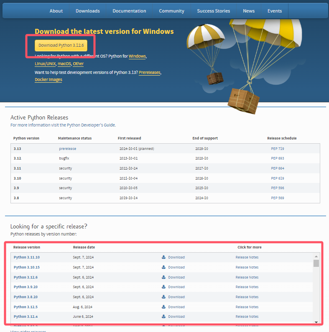Screen dimensions: 329x332
Task: Click download icon for Python 3.11.10
Action: [163, 257]
